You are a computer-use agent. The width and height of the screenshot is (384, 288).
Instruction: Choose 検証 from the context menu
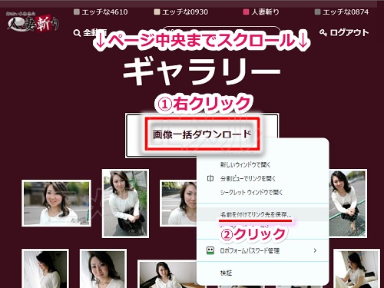pos(226,273)
